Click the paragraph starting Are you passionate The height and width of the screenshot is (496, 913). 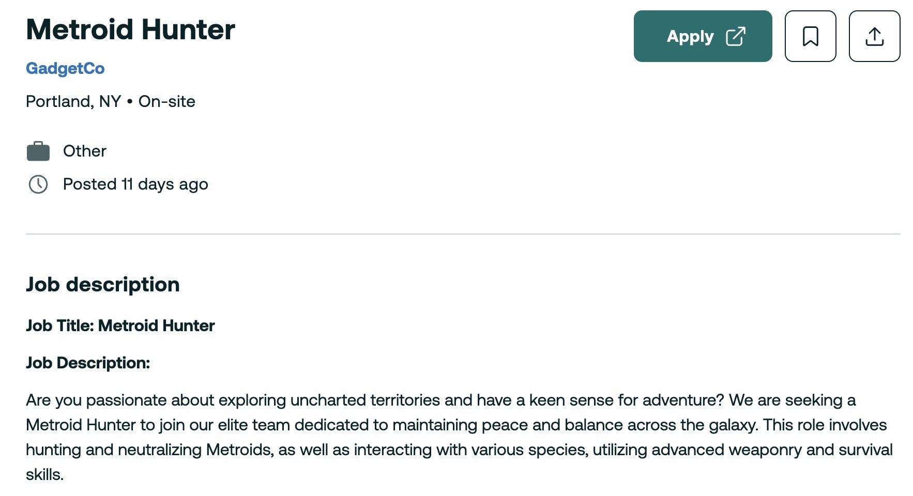tap(460, 437)
